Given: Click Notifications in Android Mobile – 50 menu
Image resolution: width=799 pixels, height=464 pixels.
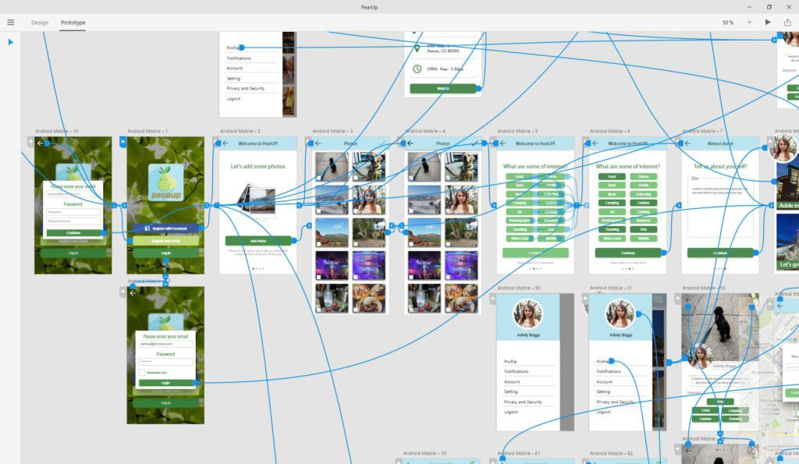Looking at the screenshot, I should [517, 371].
